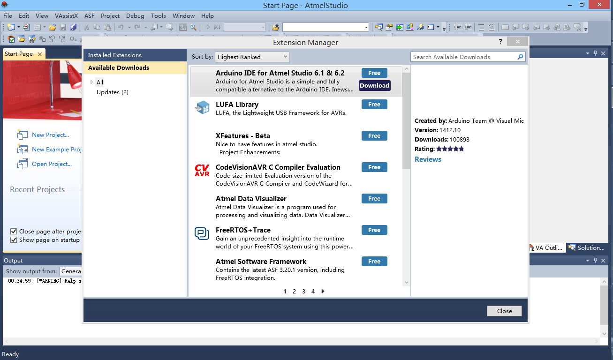613x360 pixels.
Task: Click the Copy toolbar icon
Action: [97, 27]
